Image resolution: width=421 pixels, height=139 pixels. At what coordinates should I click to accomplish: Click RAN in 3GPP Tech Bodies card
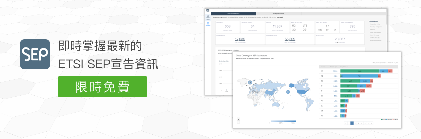(320, 30)
